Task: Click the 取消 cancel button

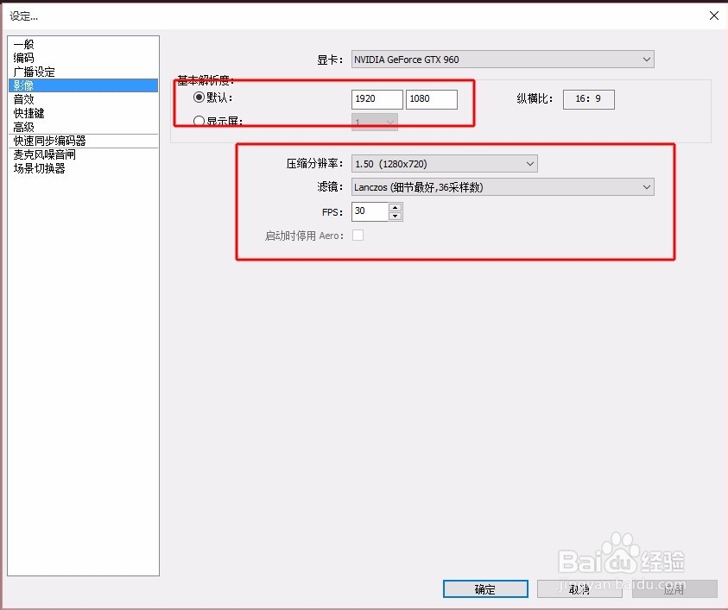Action: click(x=579, y=588)
